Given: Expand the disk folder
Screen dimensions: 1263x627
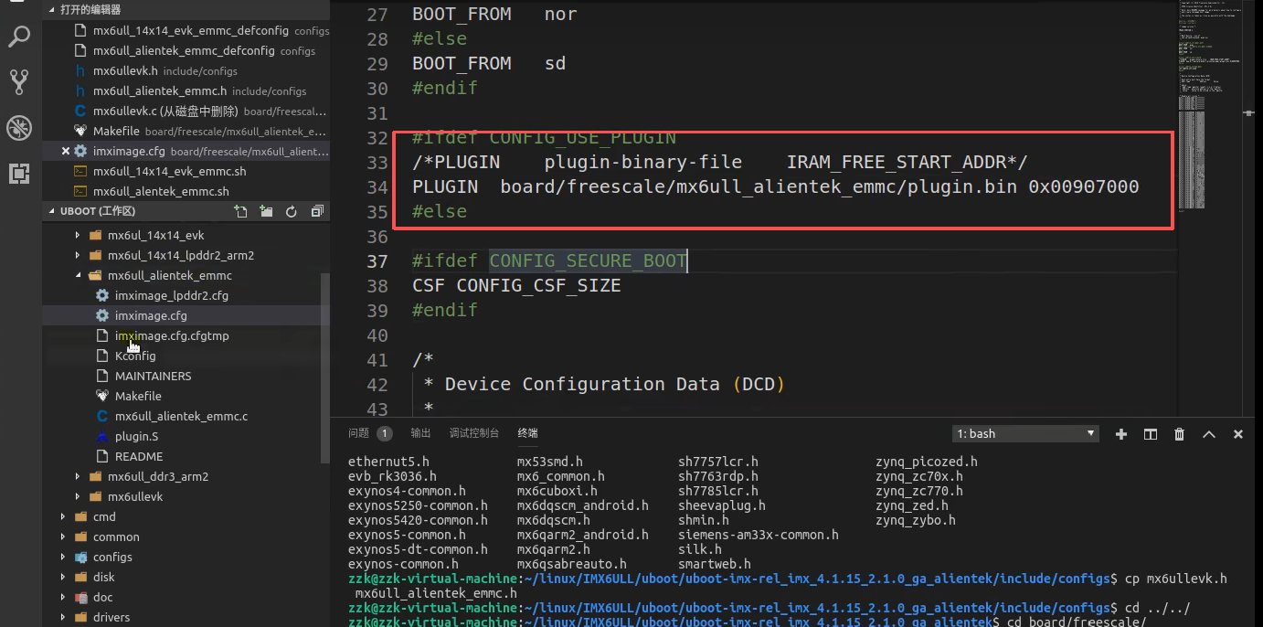Looking at the screenshot, I should point(103,577).
